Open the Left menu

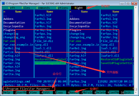pos(12,8)
